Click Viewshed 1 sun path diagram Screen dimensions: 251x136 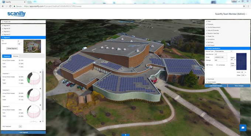click(x=34, y=78)
